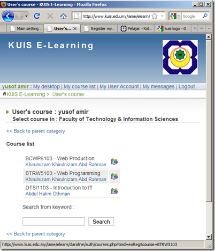The width and height of the screenshot is (215, 251).
Task: Click the bottom Back to parent category link
Action: point(36,234)
